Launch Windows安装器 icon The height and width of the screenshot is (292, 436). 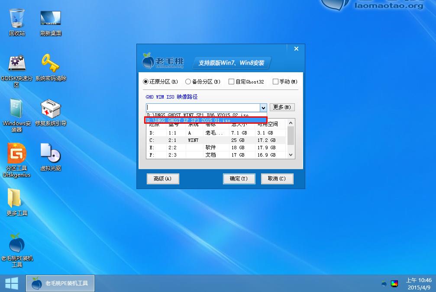click(16, 109)
